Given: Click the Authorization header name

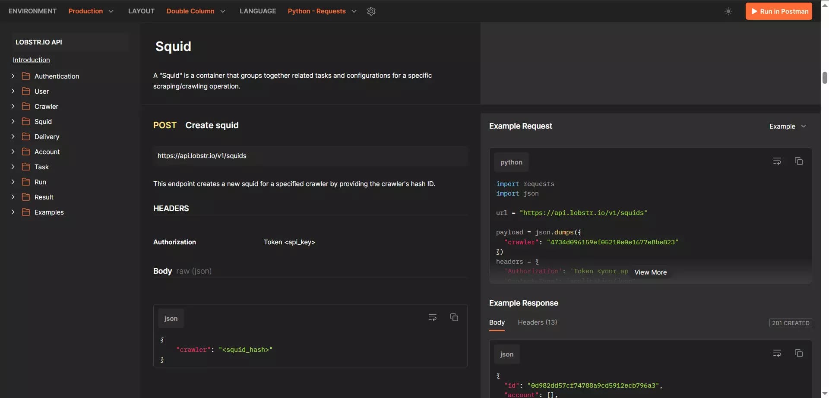Looking at the screenshot, I should [174, 242].
